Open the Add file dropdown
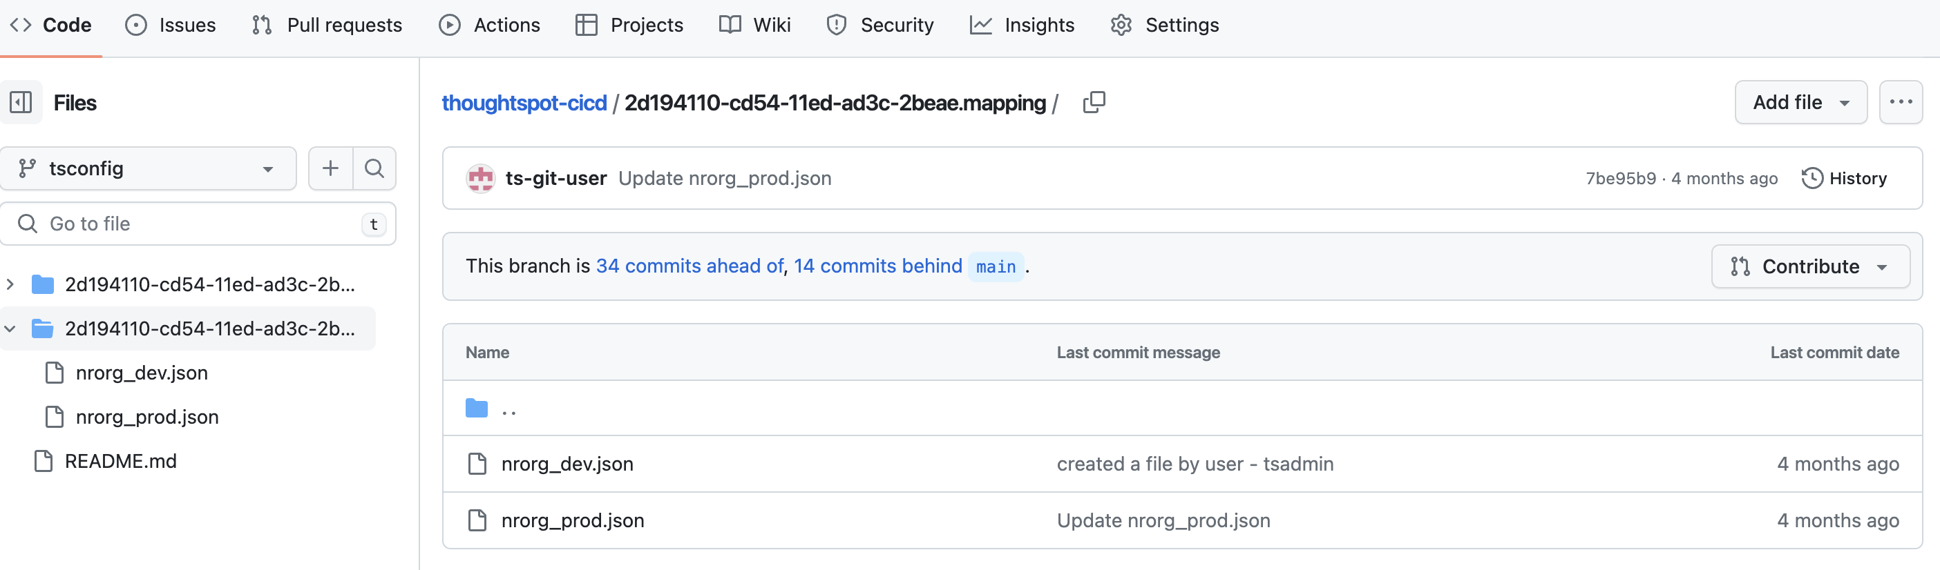This screenshot has height=570, width=1940. click(1800, 102)
